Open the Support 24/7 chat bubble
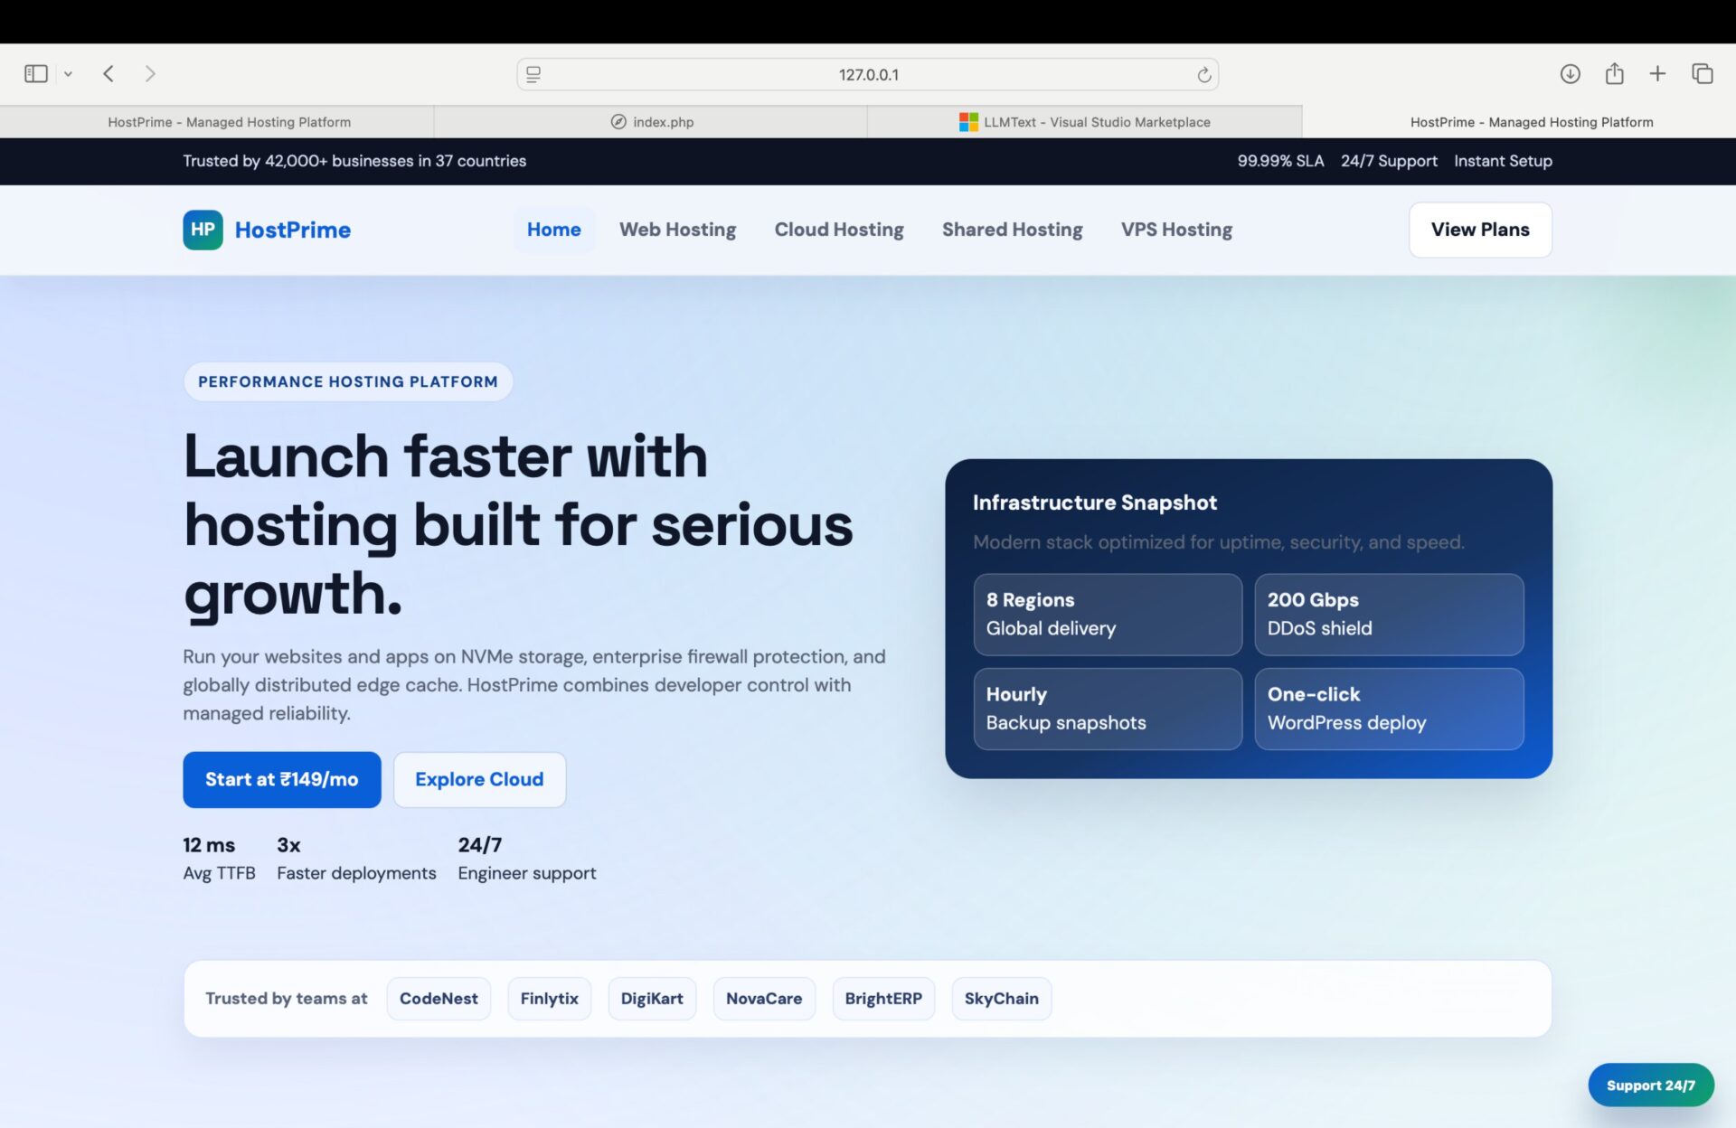The image size is (1736, 1128). pos(1650,1085)
